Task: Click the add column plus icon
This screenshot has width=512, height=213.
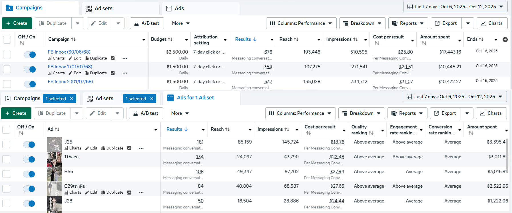Action: click(505, 40)
